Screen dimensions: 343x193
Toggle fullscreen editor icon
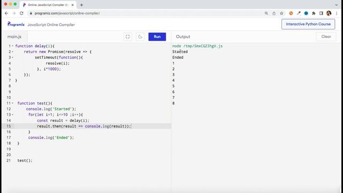pyautogui.click(x=128, y=37)
